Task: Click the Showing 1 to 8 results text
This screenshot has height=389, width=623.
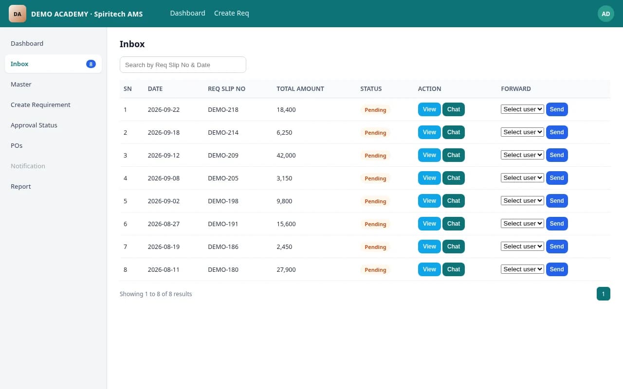Action: point(156,294)
